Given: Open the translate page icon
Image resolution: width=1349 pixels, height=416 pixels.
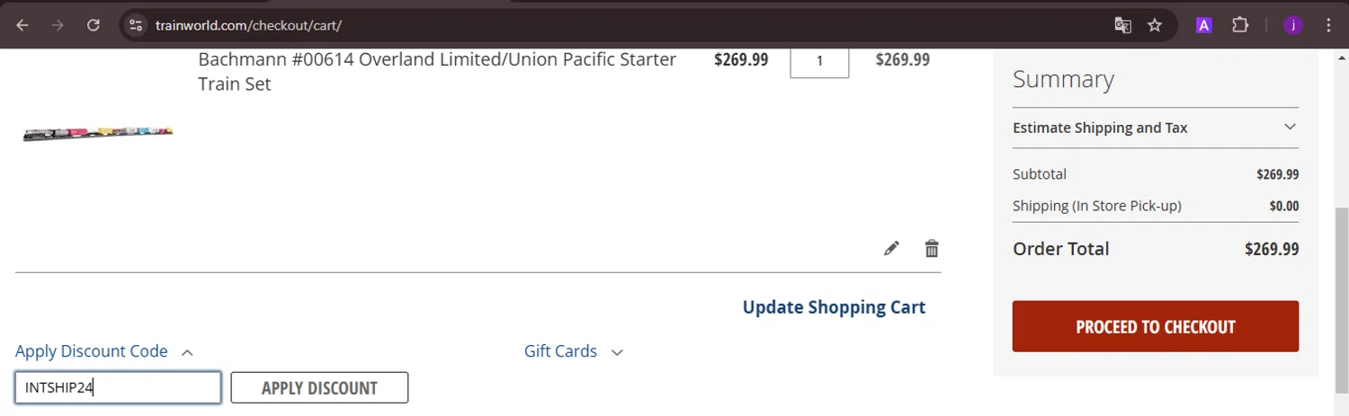Looking at the screenshot, I should click(x=1122, y=25).
